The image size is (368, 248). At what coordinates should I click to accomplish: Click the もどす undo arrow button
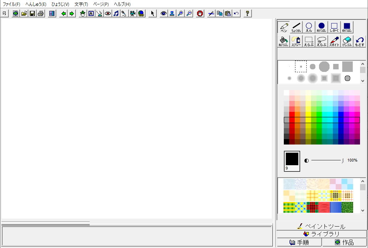(x=359, y=41)
